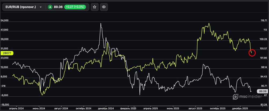Screen dimensions: 269x111
Task: Click the 105.57 right axis value
Action: pos(264,48)
